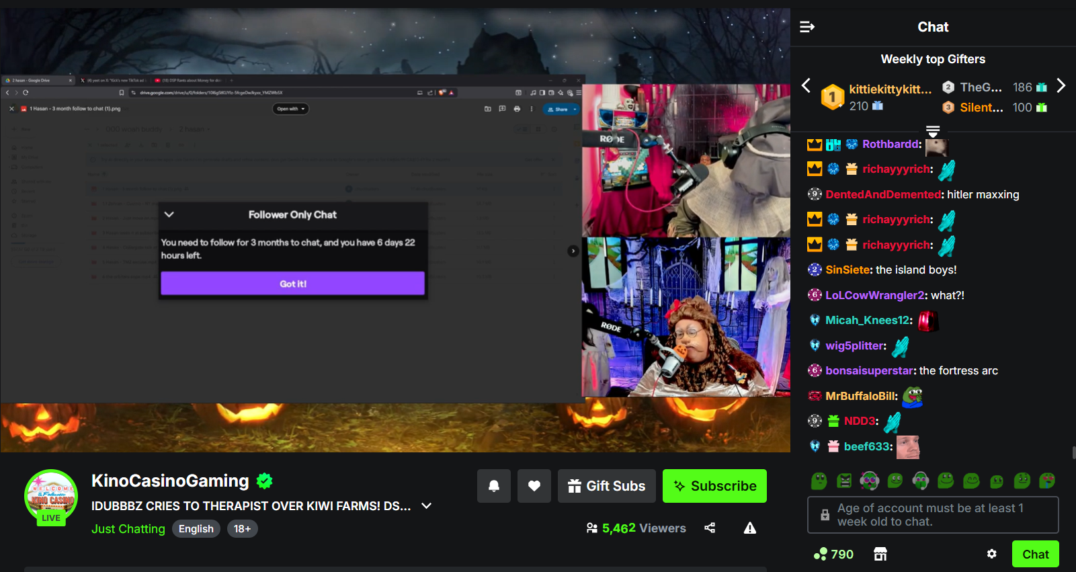Open the channel points 790 balance
The height and width of the screenshot is (572, 1076).
point(833,555)
